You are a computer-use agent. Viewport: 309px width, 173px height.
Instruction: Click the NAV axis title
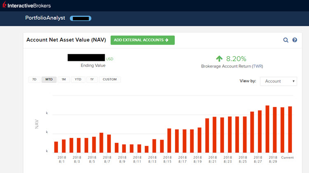point(37,124)
